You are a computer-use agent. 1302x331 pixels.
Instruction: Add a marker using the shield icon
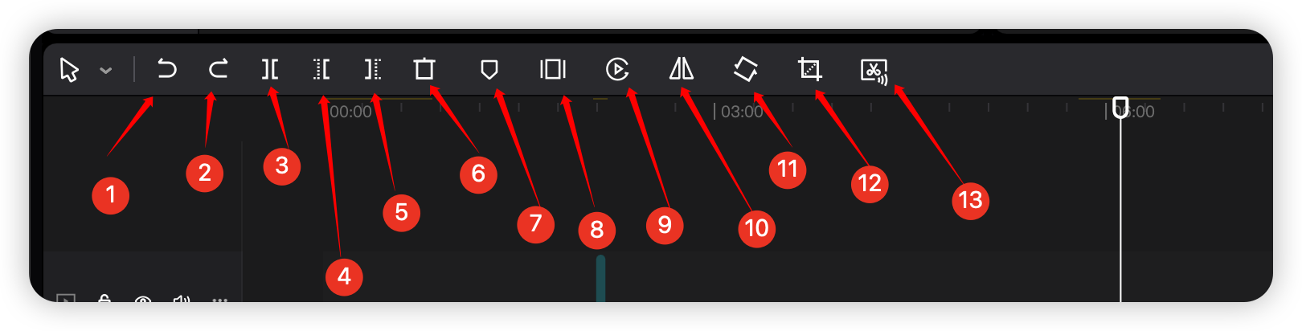pyautogui.click(x=489, y=70)
